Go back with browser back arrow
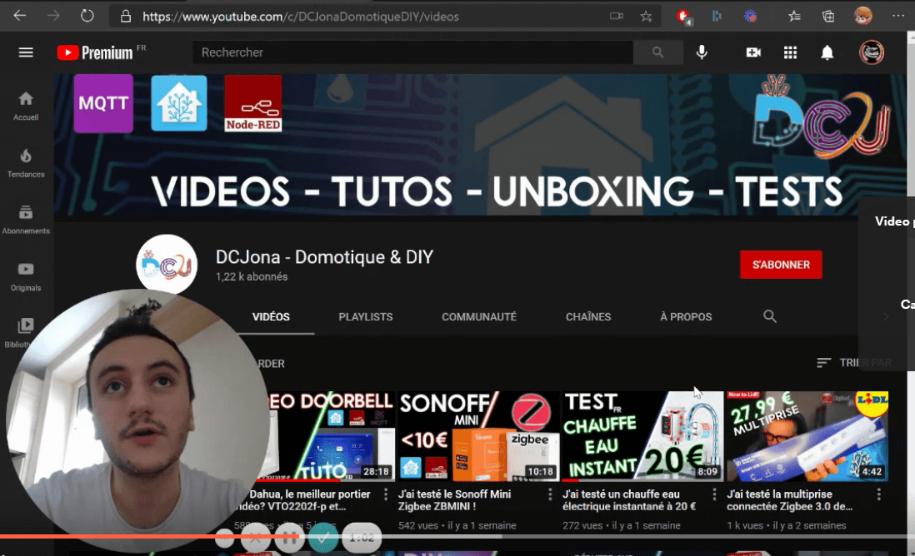 (20, 16)
